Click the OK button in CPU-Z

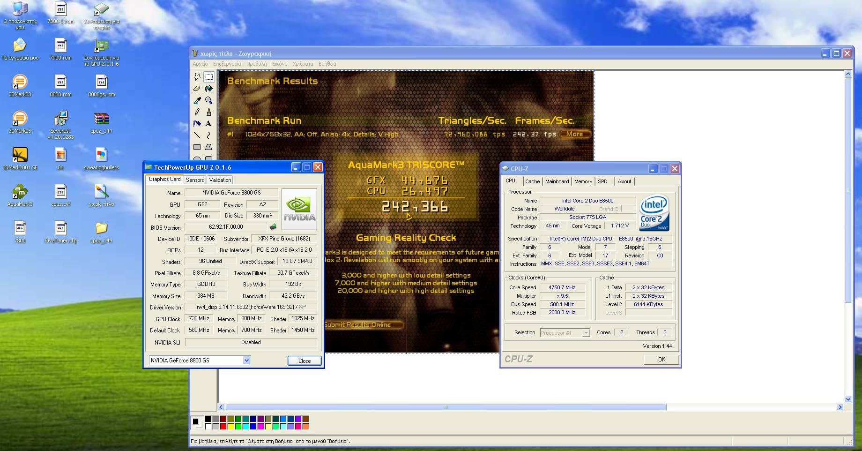[x=661, y=359]
